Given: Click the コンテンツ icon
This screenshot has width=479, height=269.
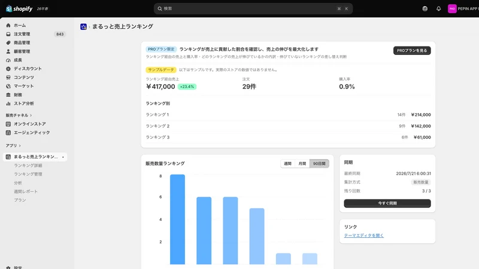Looking at the screenshot, I should pos(8,78).
